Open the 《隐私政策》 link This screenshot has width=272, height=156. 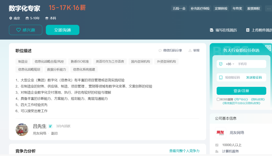257,99
